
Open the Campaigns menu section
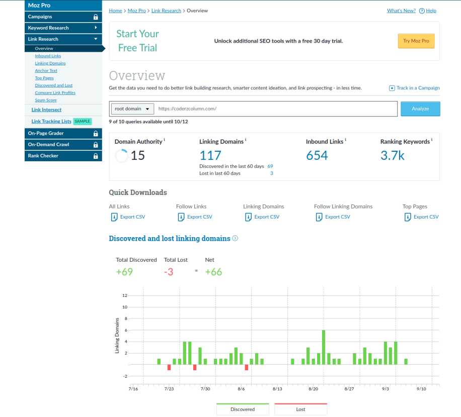click(x=63, y=17)
